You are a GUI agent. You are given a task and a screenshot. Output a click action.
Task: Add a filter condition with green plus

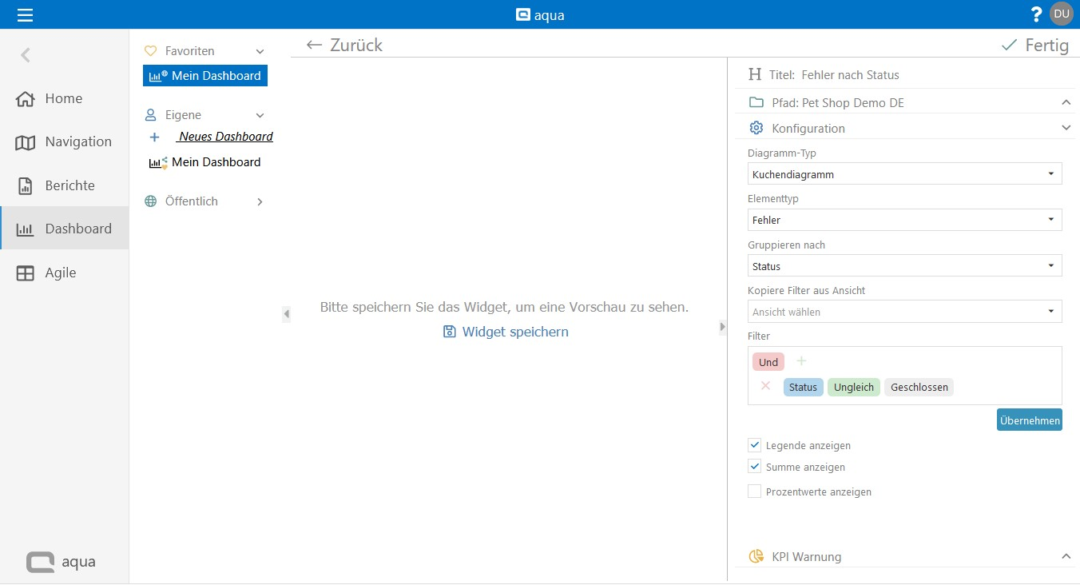click(801, 361)
